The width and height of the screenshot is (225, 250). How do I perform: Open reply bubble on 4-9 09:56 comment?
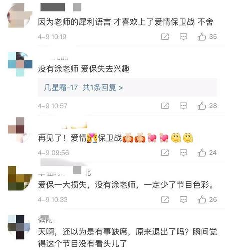(183, 153)
